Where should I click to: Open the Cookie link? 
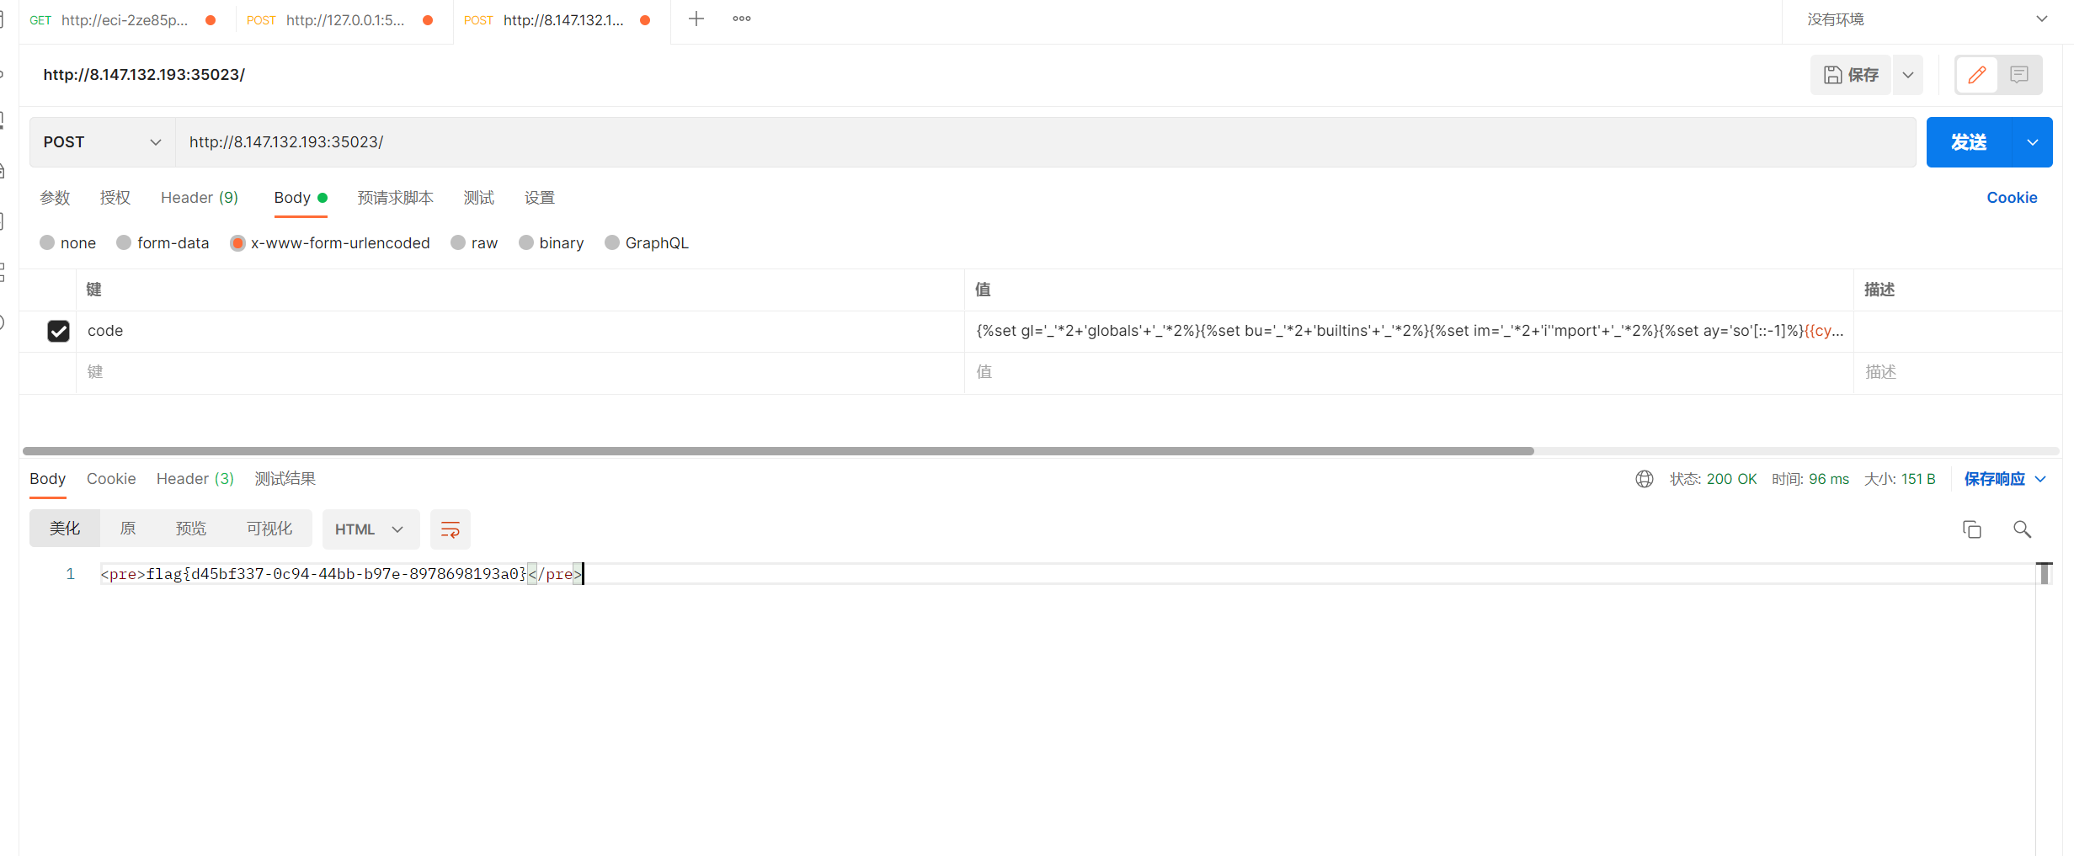(x=2012, y=198)
